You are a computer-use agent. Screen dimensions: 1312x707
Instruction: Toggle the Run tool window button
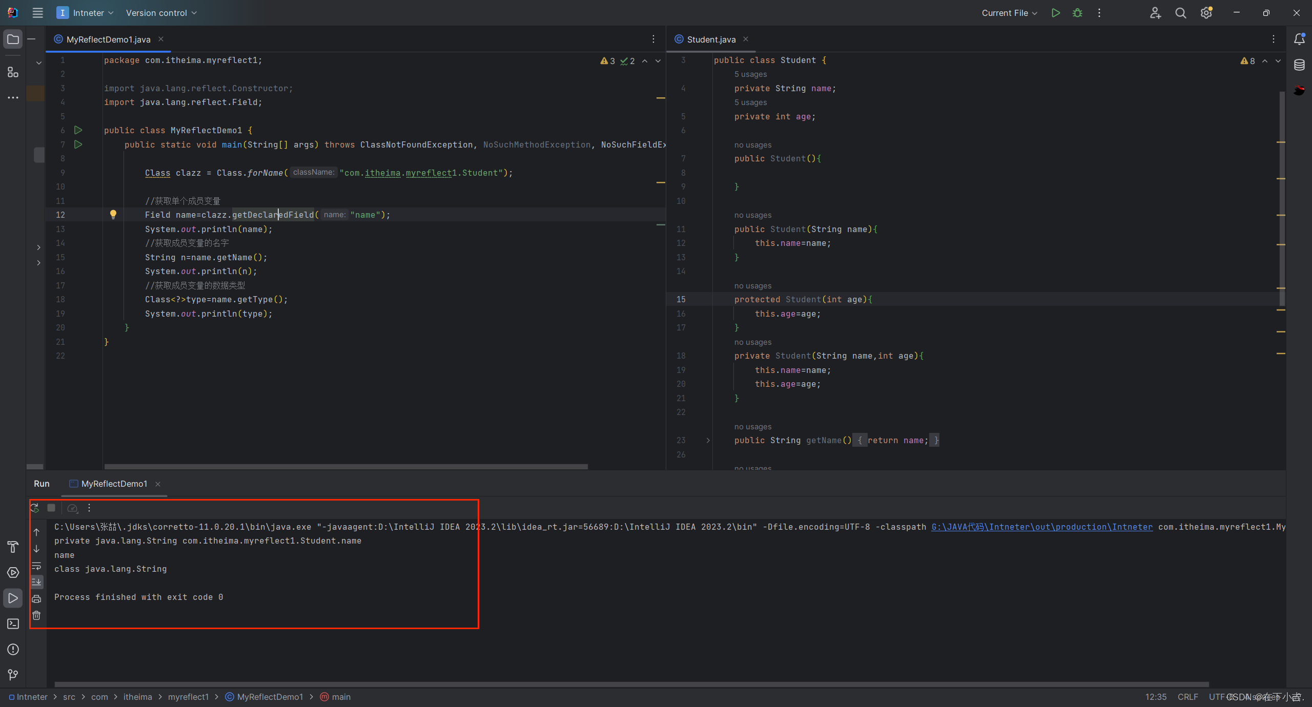[13, 598]
